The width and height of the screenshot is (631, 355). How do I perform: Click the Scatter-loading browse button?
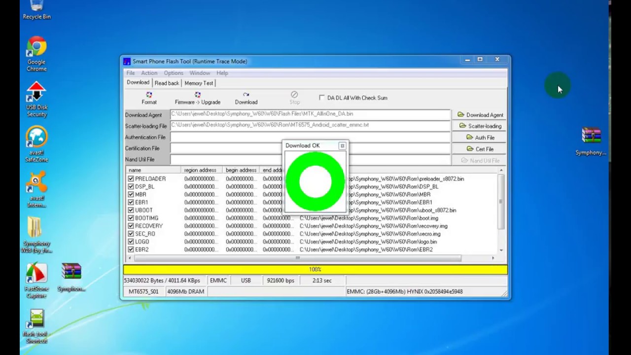[480, 126]
